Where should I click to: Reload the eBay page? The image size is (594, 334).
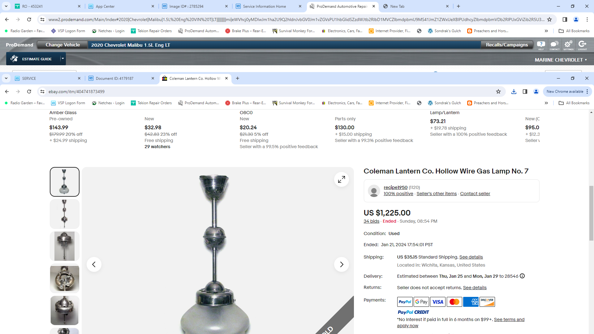(29, 92)
